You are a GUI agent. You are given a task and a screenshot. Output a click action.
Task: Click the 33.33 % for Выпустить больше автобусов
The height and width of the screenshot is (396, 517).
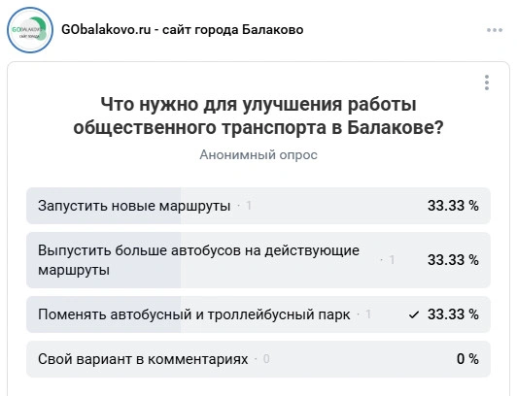tap(453, 260)
